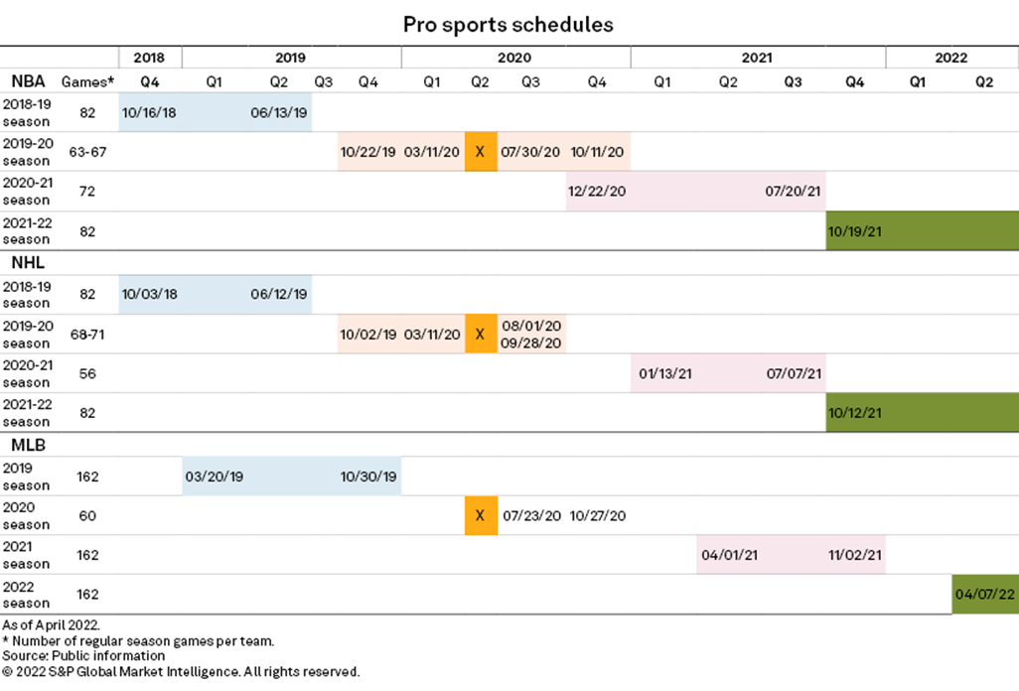Click the 12/22/20 NBA start date

(597, 192)
